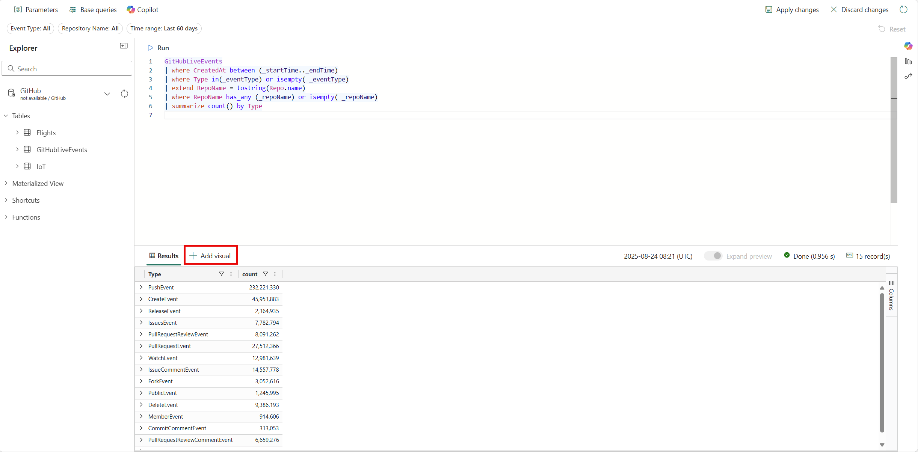Image resolution: width=918 pixels, height=452 pixels.
Task: Run the KQL query
Action: coord(158,48)
